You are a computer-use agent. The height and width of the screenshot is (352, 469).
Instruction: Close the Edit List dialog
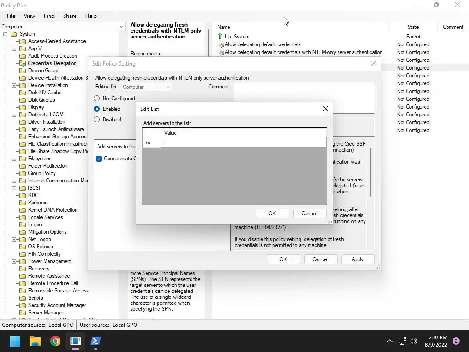tap(326, 109)
